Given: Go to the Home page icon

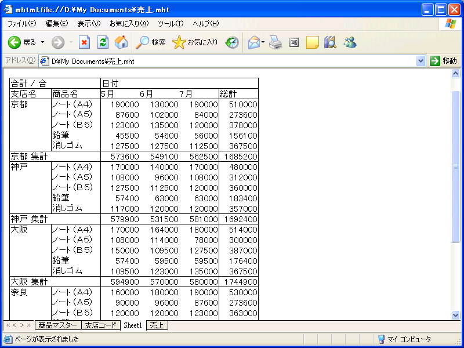Looking at the screenshot, I should click(x=121, y=42).
